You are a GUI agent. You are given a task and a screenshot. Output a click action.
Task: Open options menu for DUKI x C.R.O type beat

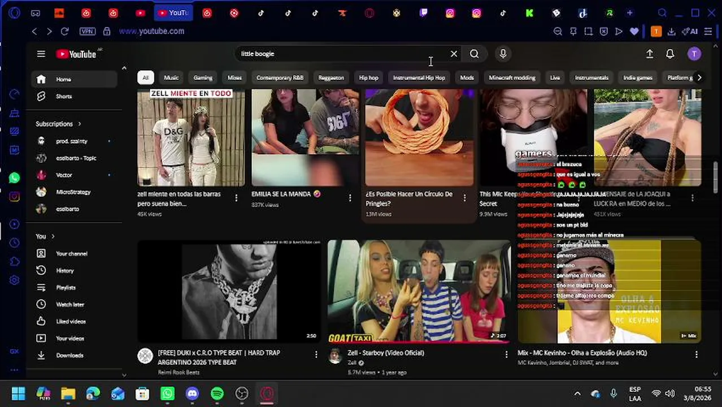pos(316,354)
